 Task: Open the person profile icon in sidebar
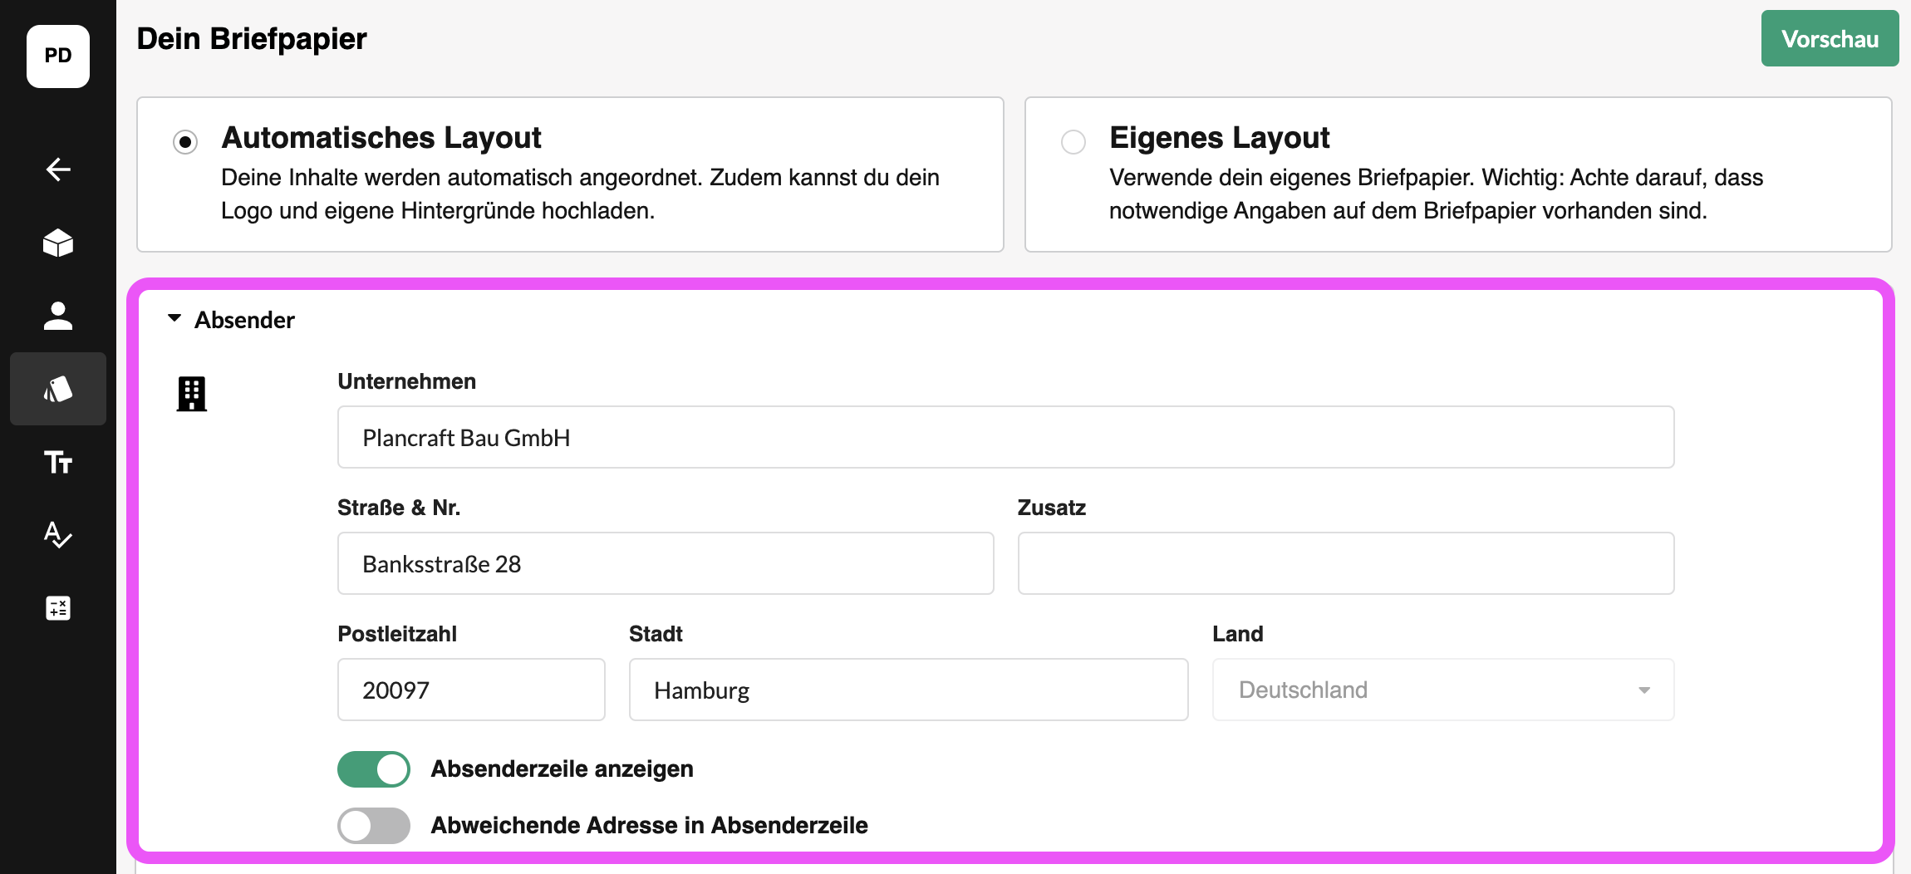(x=58, y=316)
